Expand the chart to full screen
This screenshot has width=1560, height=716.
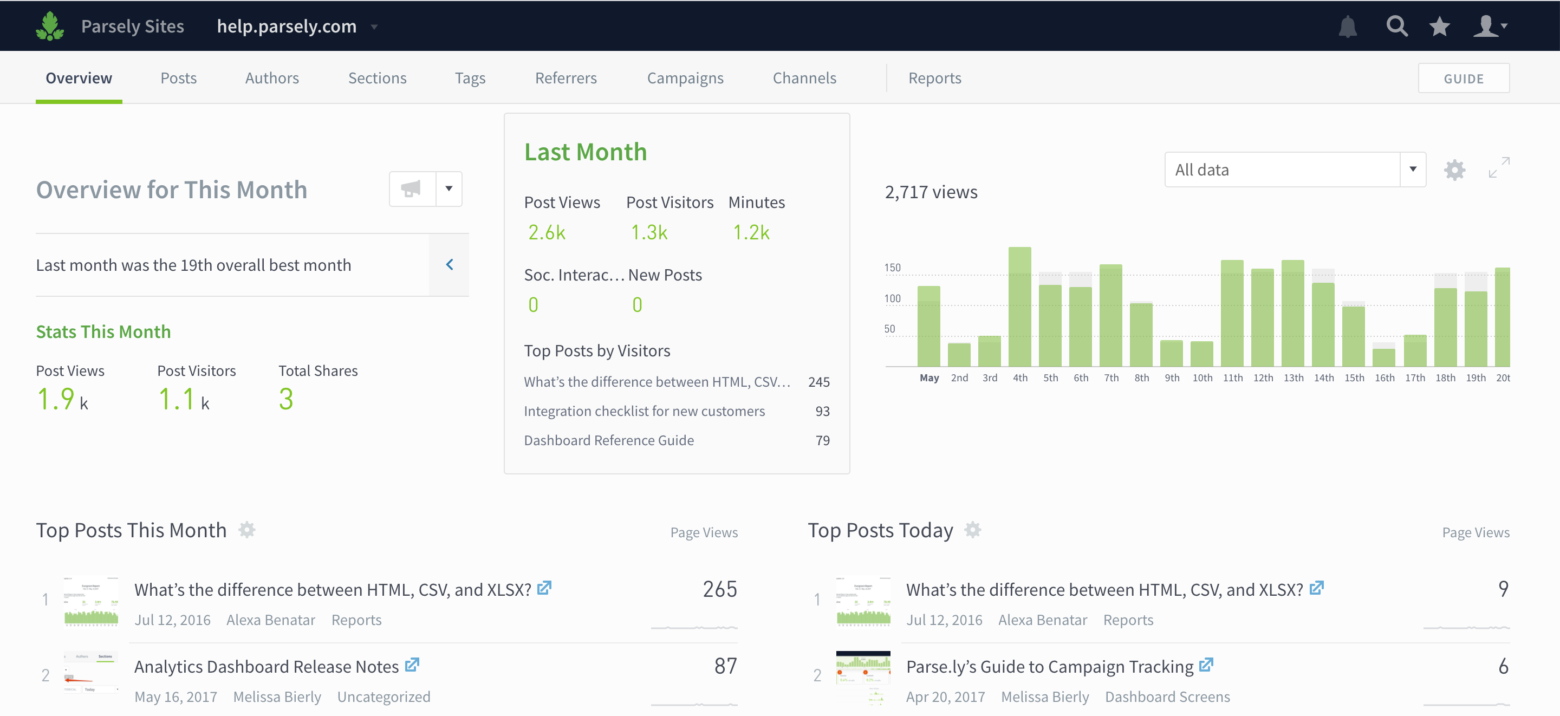coord(1499,168)
